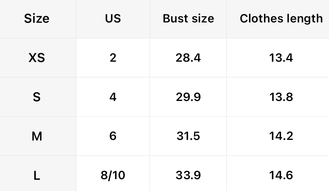Select the Clothes length column header
329x191 pixels.
pos(281,19)
